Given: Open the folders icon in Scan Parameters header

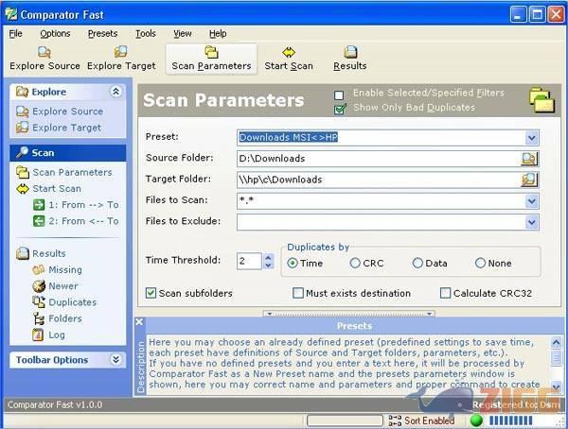Looking at the screenshot, I should pos(541,99).
